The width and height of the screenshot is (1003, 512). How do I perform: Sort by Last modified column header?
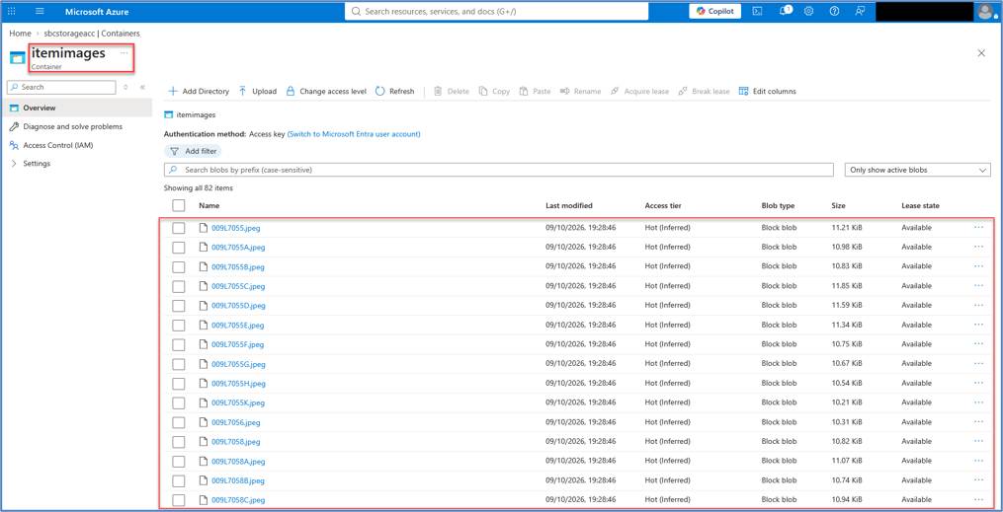point(568,205)
